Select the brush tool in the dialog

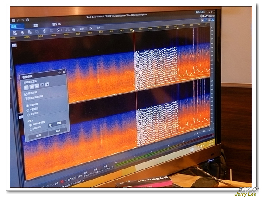pos(47,84)
